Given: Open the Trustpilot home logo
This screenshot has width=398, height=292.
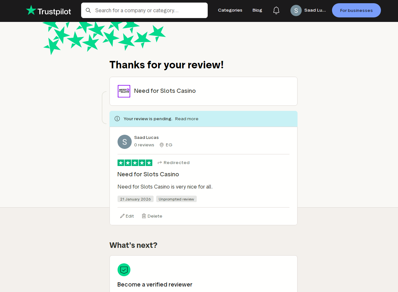Looking at the screenshot, I should [48, 11].
